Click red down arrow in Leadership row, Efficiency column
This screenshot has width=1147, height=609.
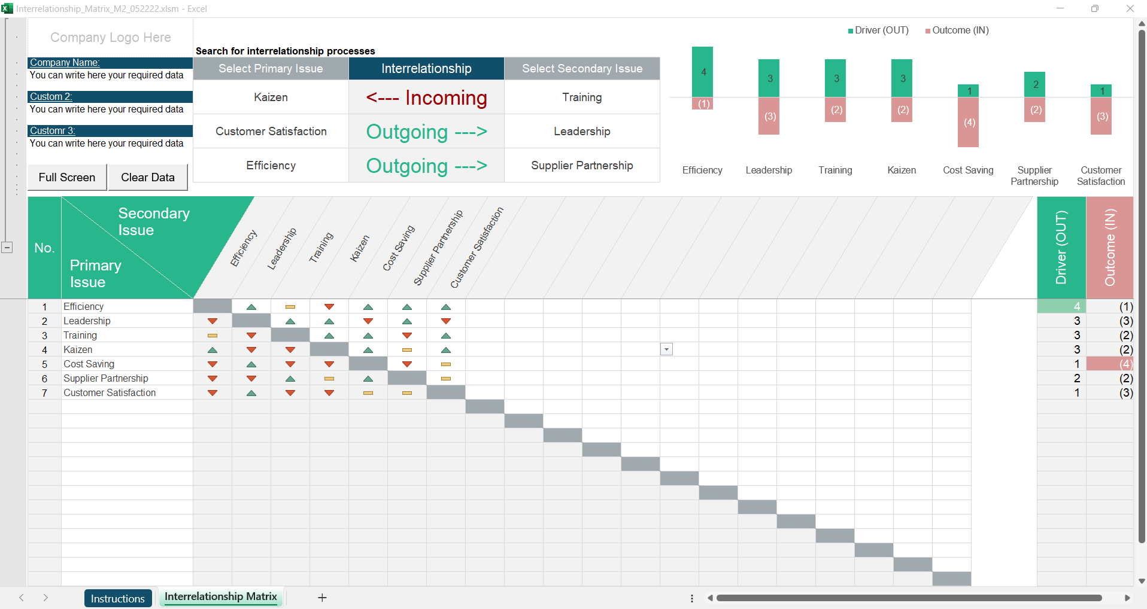coord(213,321)
